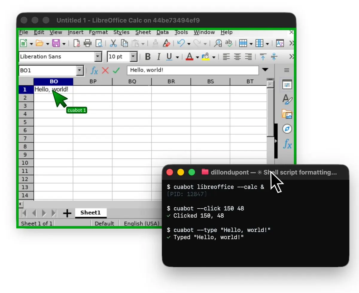Image resolution: width=359 pixels, height=293 pixels.
Task: Click the Spelling check icon
Action: (229, 43)
